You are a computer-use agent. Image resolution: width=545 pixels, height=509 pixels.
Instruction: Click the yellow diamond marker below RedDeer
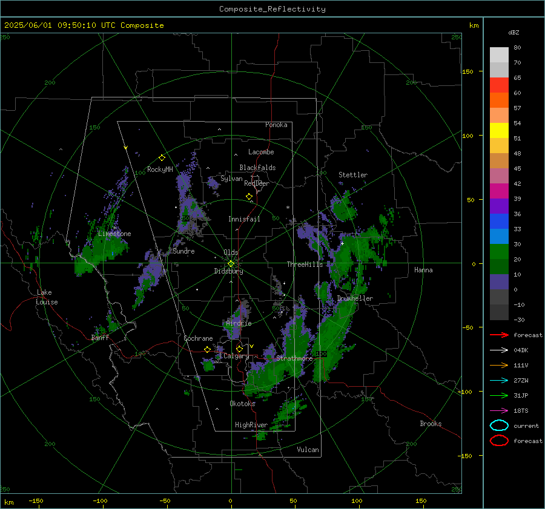pyautogui.click(x=249, y=197)
